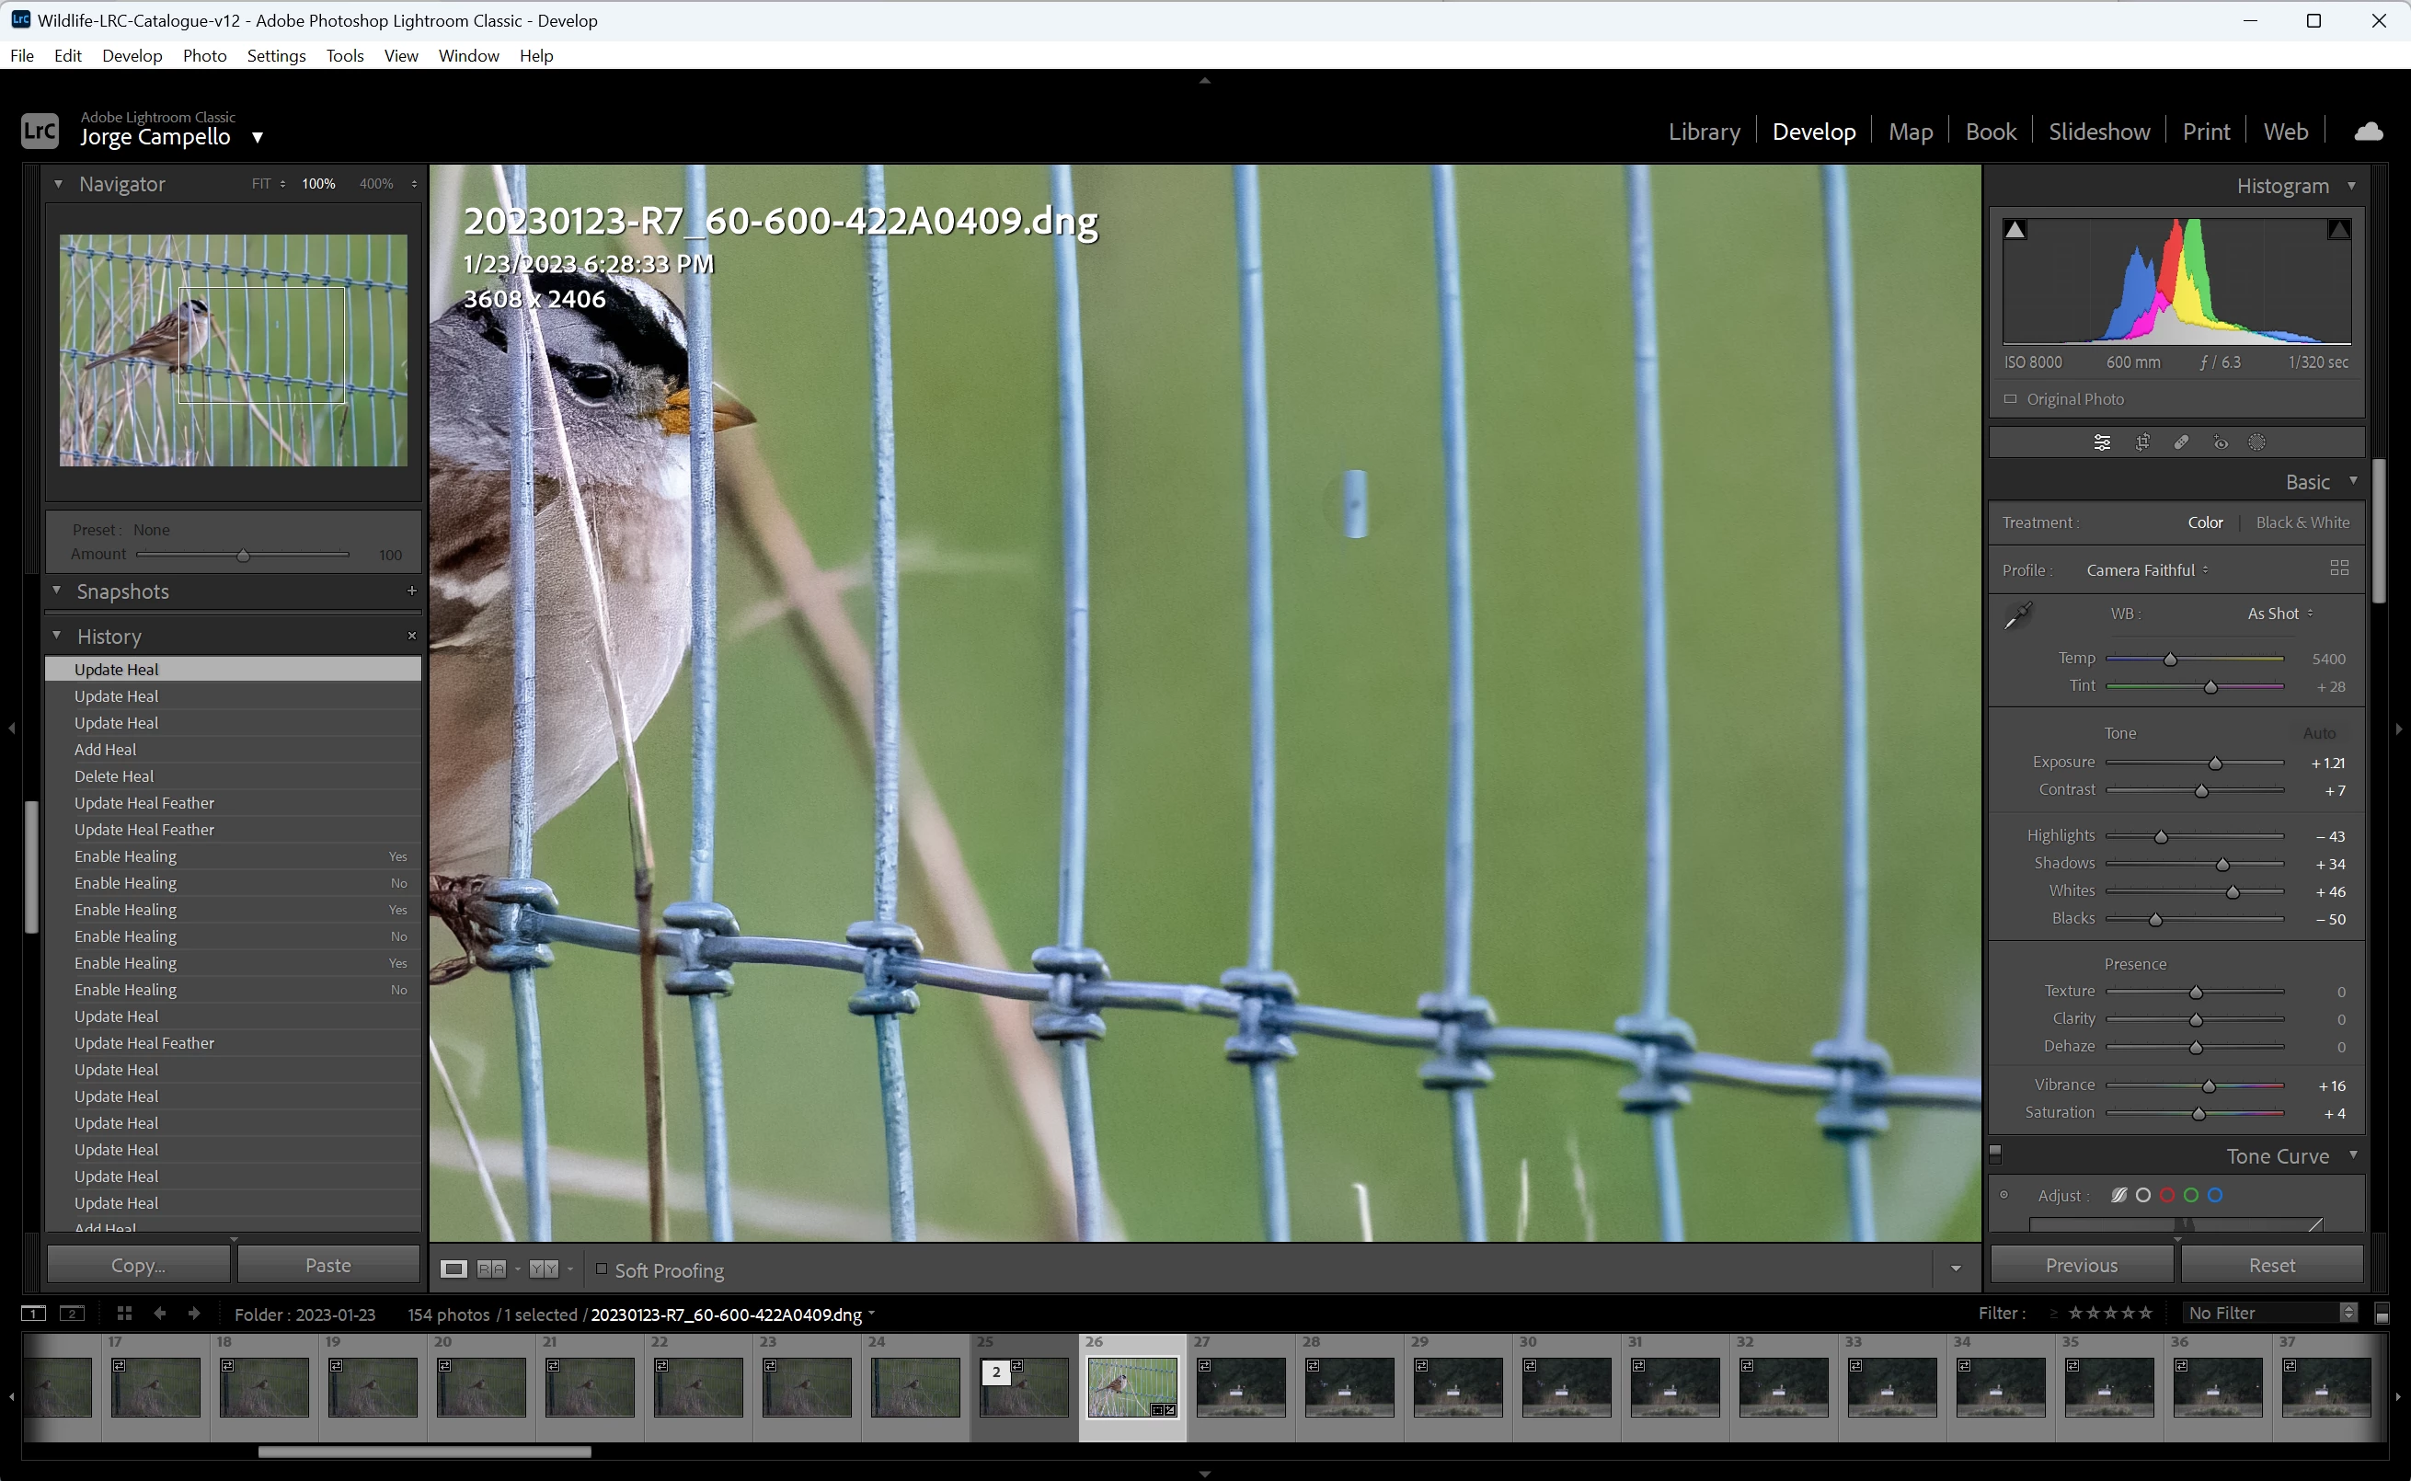This screenshot has height=1481, width=2411.
Task: Open the Masking tool icon
Action: tap(2257, 442)
